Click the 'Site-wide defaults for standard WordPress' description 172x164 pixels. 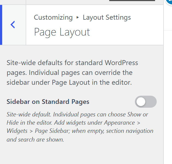tap(72, 72)
